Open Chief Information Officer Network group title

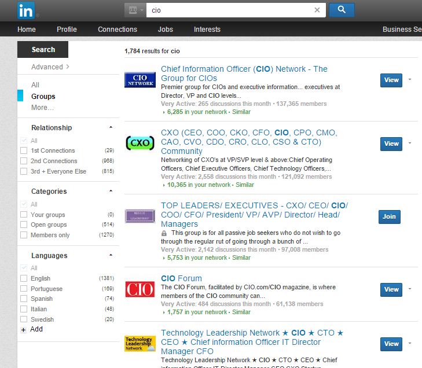[244, 73]
